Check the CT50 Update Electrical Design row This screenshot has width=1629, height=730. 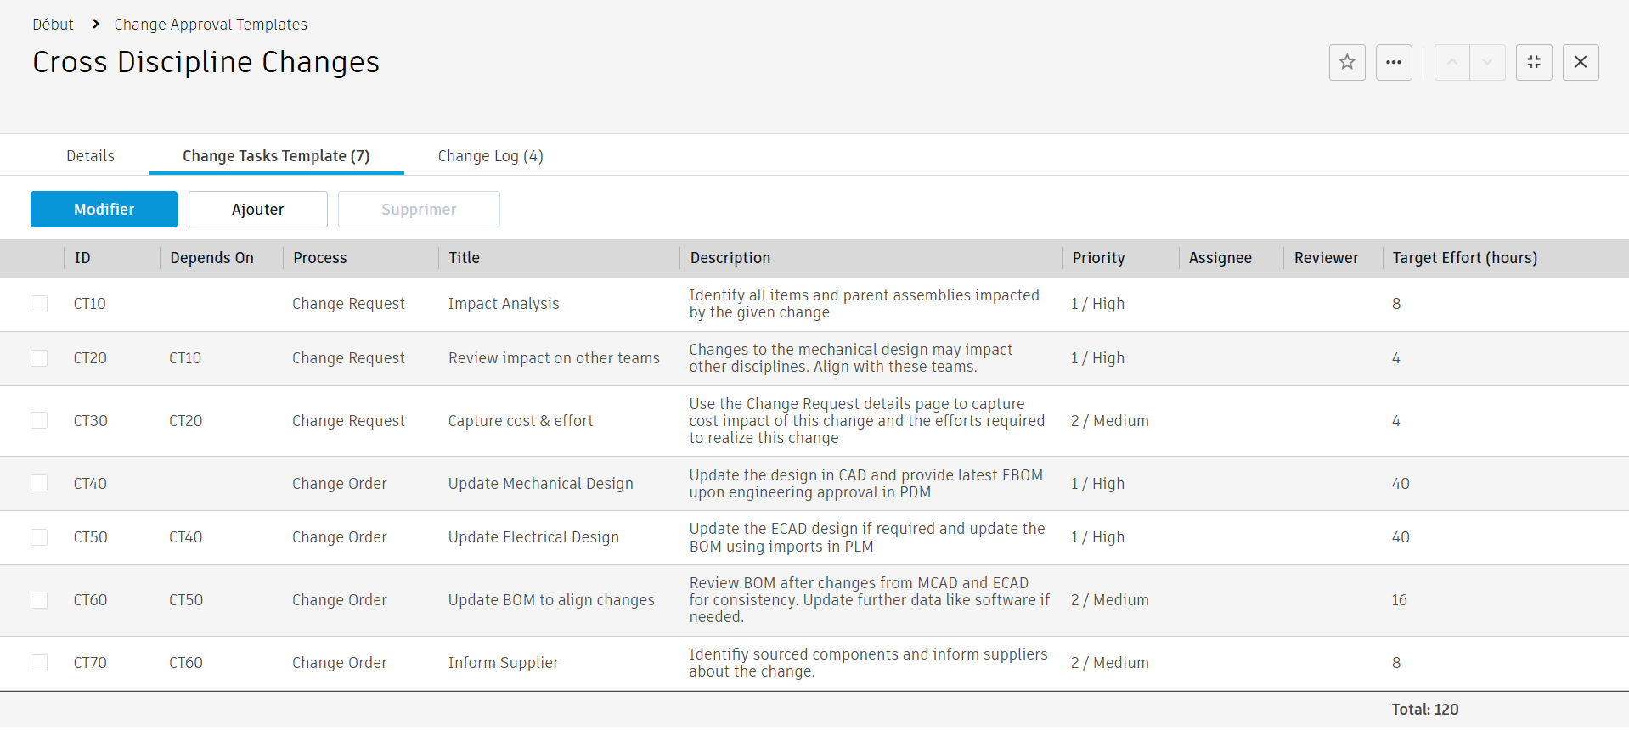point(39,537)
